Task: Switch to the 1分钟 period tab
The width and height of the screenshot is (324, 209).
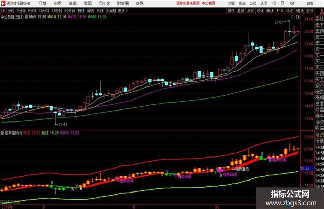Action: 21,11
